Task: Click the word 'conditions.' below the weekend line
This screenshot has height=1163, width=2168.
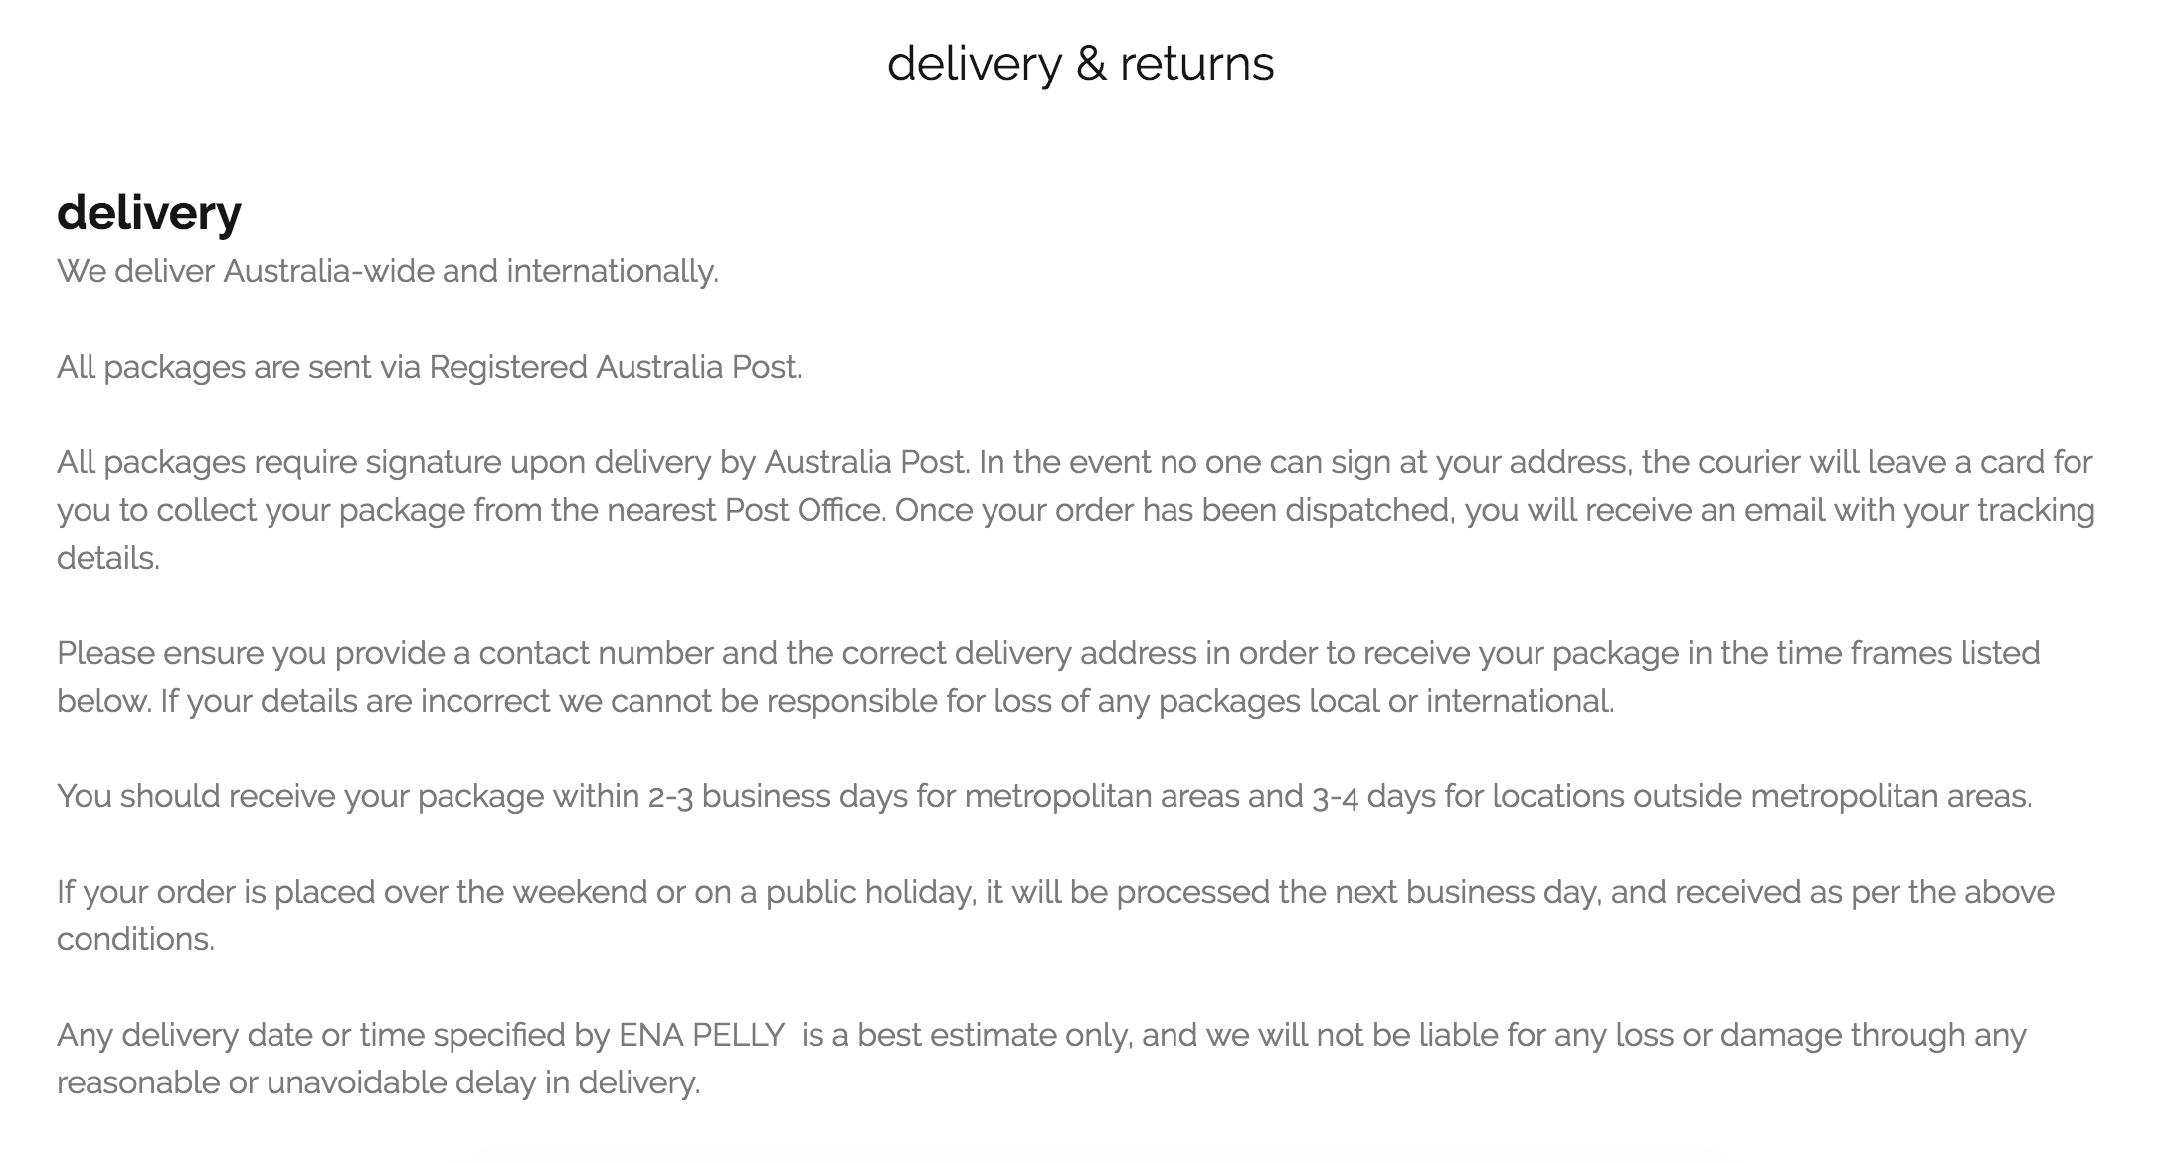Action: (136, 939)
